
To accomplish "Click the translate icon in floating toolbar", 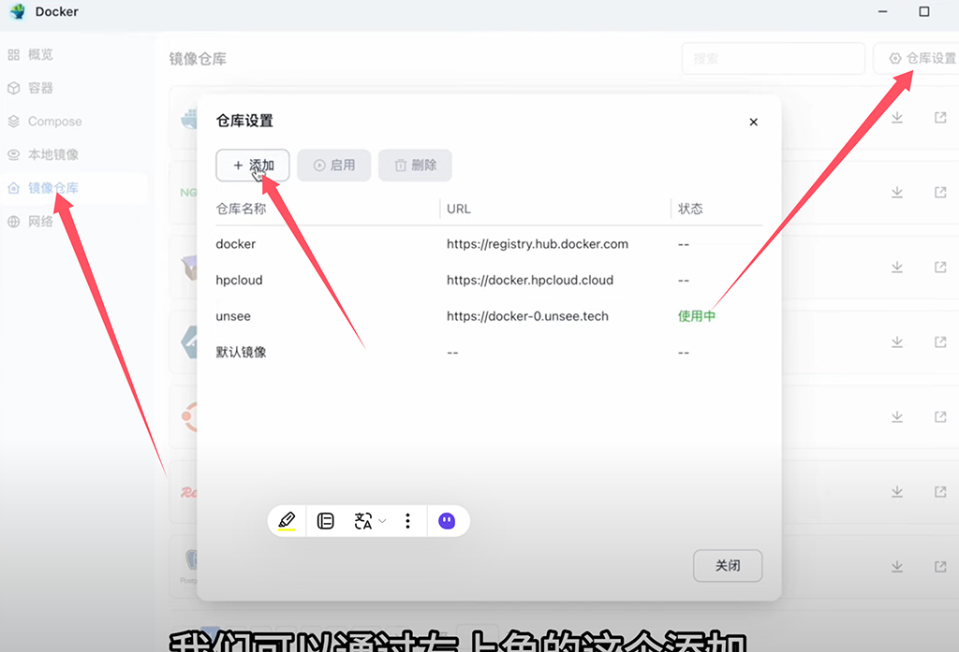I will point(363,521).
